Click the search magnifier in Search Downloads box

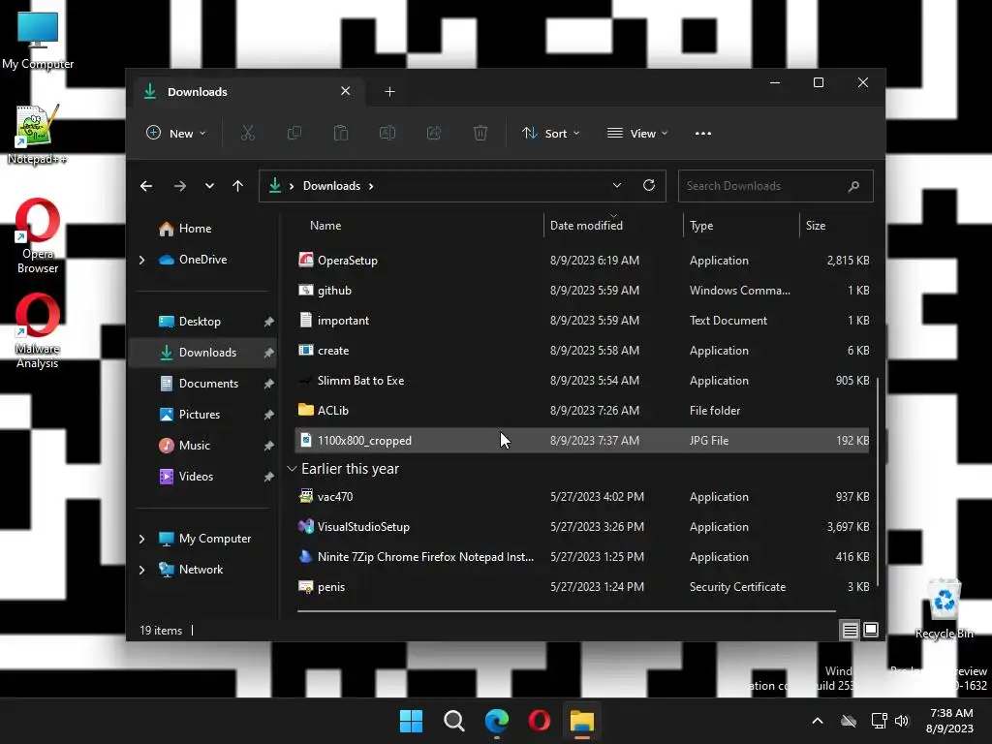(853, 186)
